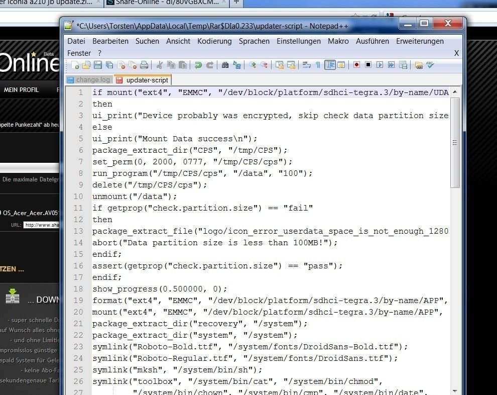Toggle word wrap in the toolbar
This screenshot has height=395, width=497.
(306, 65)
